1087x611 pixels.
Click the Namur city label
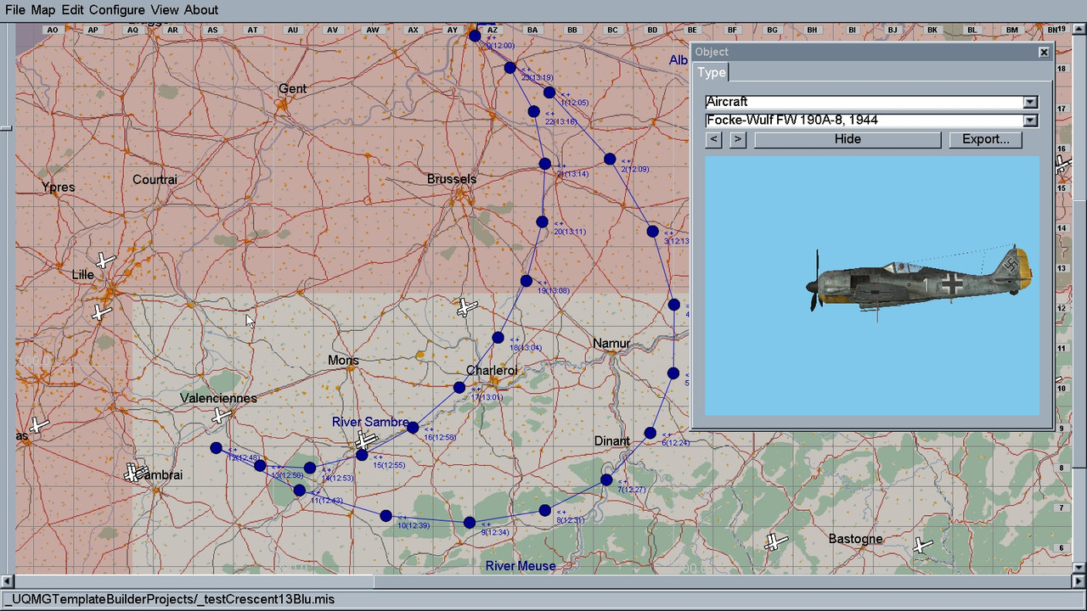pyautogui.click(x=611, y=344)
